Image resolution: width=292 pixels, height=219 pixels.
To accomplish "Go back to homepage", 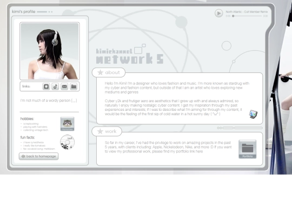I will pos(38,156).
